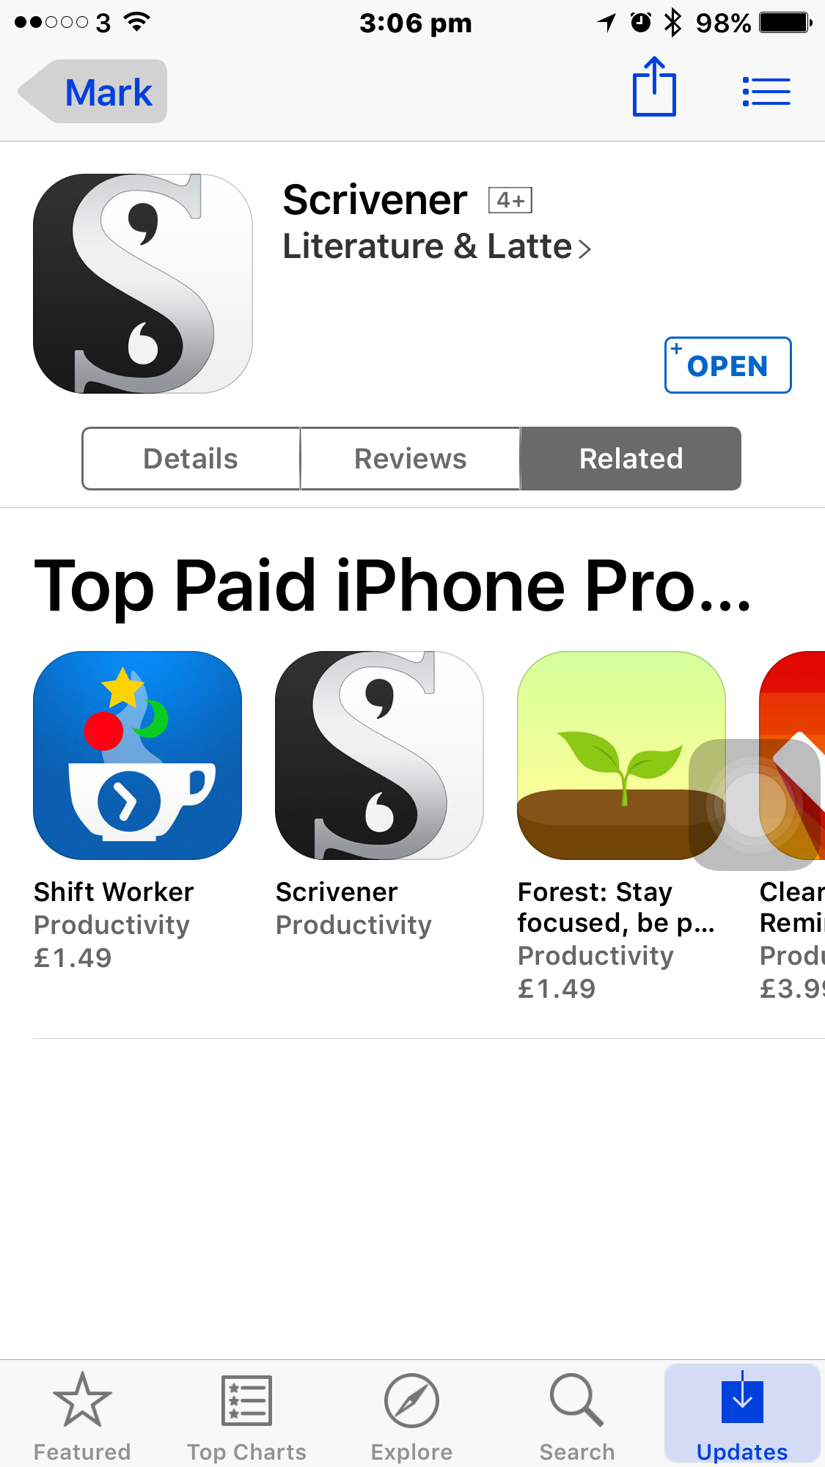The width and height of the screenshot is (825, 1467).
Task: Open the Featured star tab
Action: (x=82, y=1416)
